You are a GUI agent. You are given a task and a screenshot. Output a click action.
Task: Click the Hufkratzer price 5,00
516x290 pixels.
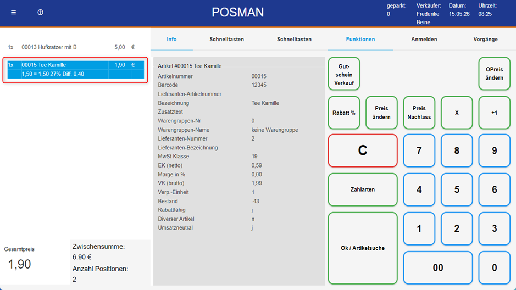click(x=120, y=47)
